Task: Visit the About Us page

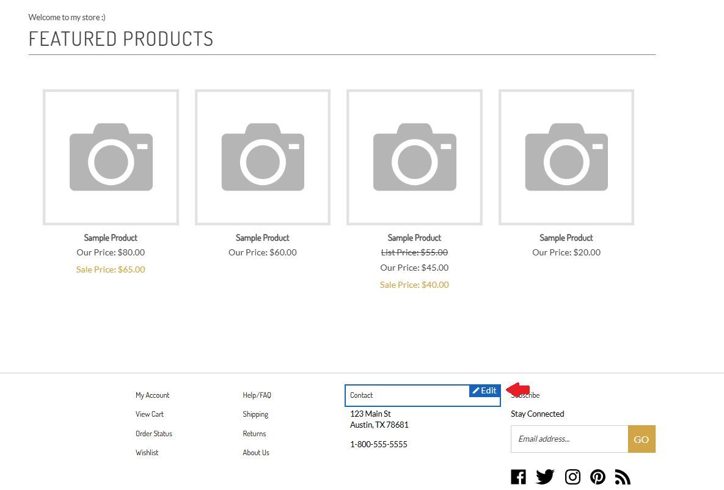Action: tap(255, 452)
